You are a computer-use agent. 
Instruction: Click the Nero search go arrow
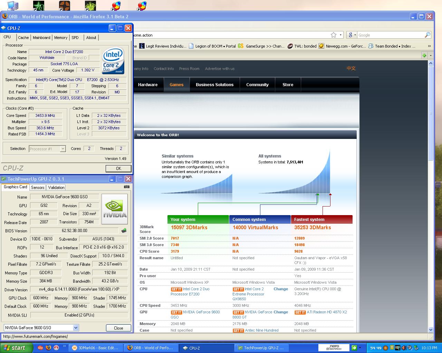point(354,348)
